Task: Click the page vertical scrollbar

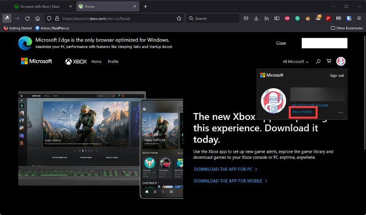Action: point(365,93)
